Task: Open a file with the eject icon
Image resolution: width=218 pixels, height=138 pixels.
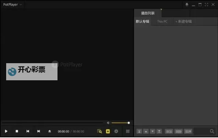Action: click(50, 131)
